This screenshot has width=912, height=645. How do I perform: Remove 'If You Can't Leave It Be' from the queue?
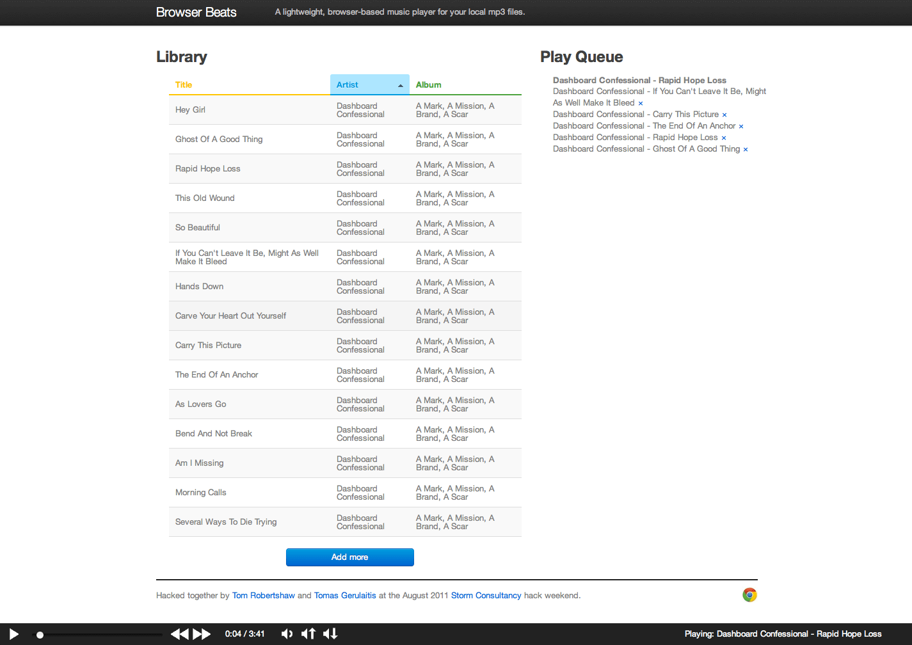[641, 104]
